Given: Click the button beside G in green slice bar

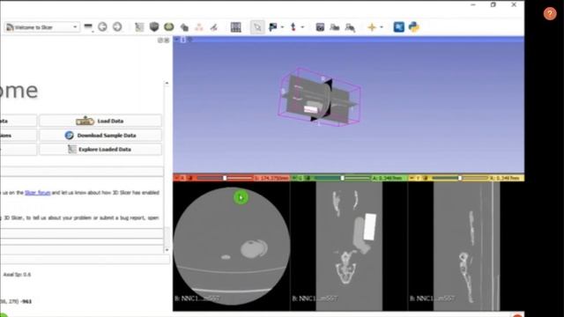Looking at the screenshot, I should [x=308, y=178].
